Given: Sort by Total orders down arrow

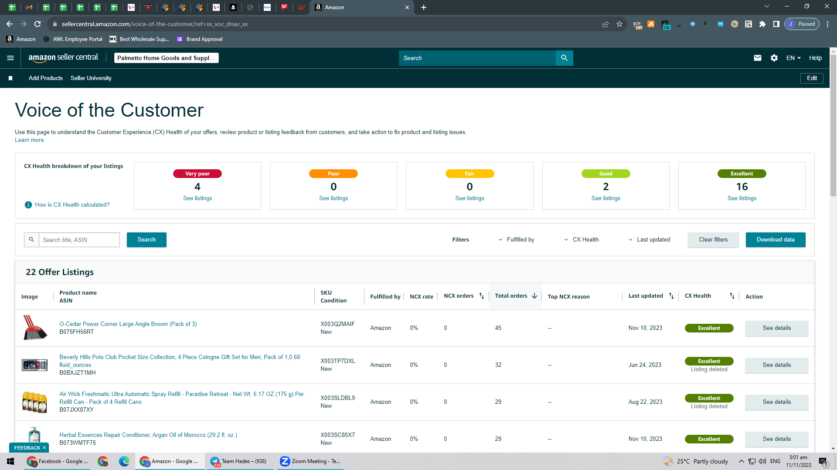Looking at the screenshot, I should pos(534,296).
